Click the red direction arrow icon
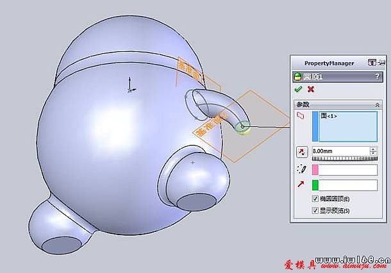This screenshot has height=273, width=391. [301, 185]
